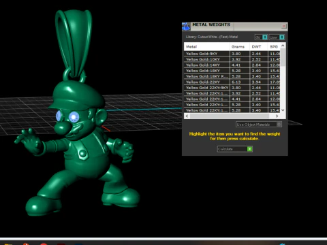Viewport: 327px width, 245px height.
Task: Toggle the SV library switch
Action: (265, 37)
